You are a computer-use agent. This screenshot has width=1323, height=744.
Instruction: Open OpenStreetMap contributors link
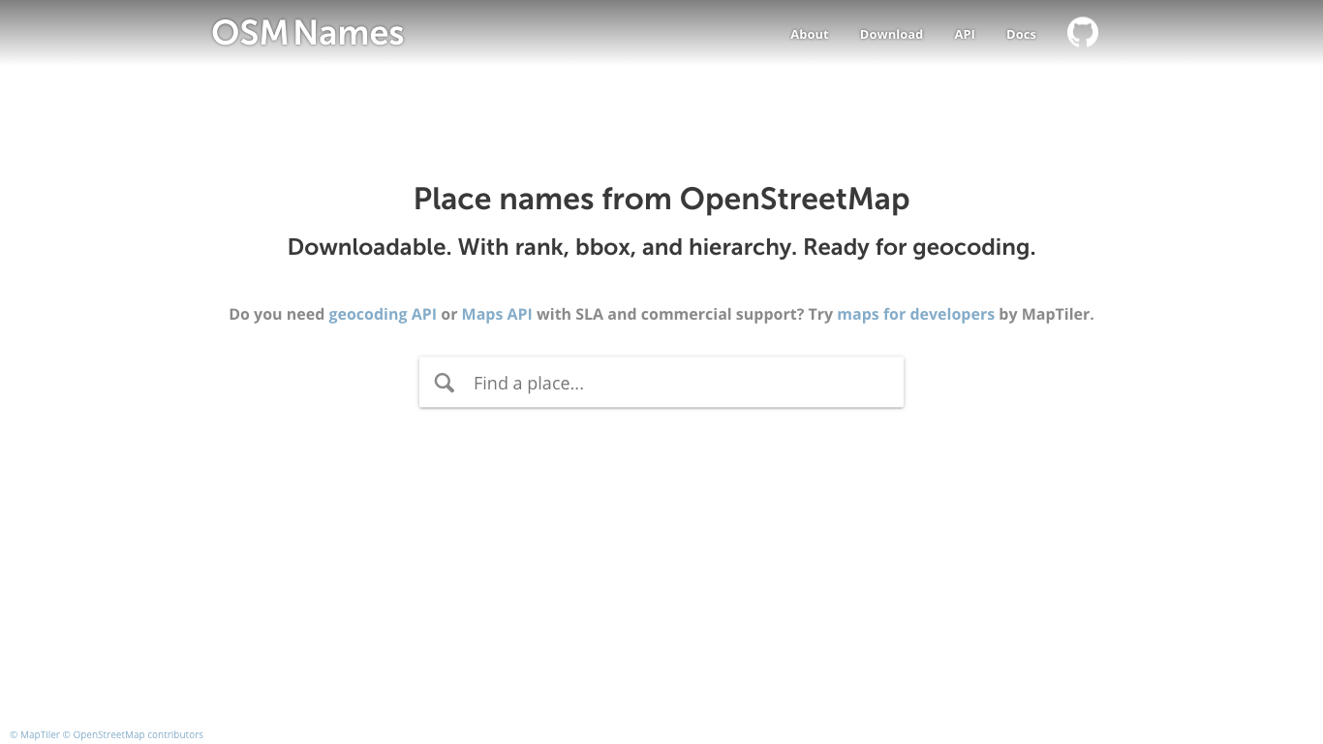coord(134,734)
